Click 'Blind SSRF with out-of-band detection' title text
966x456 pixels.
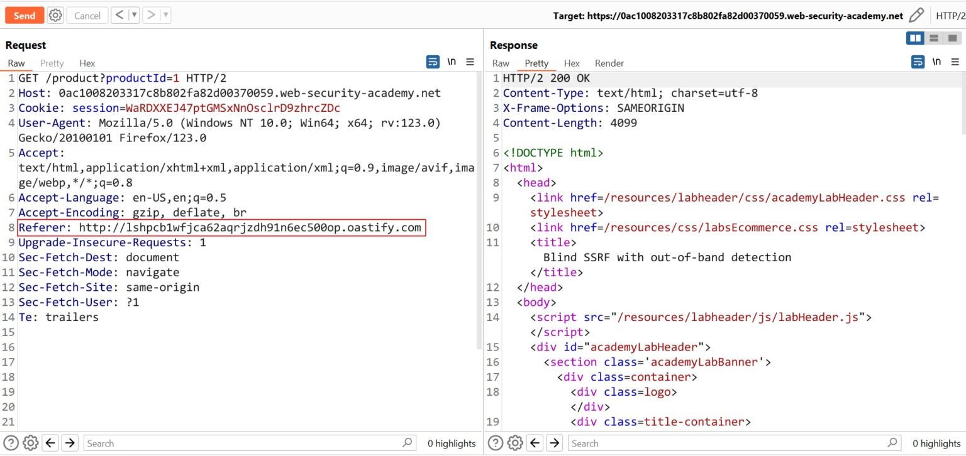[667, 258]
